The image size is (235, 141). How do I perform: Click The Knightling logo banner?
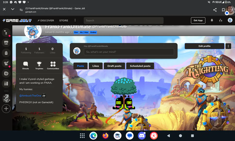pyautogui.click(x=208, y=70)
